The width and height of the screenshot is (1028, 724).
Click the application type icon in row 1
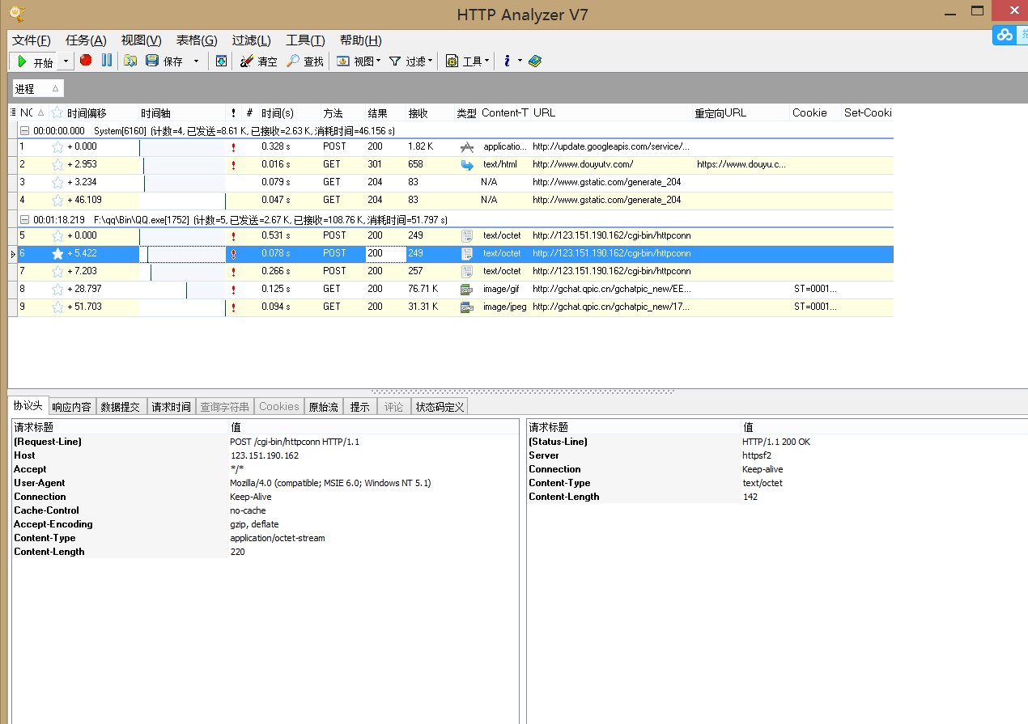click(467, 147)
